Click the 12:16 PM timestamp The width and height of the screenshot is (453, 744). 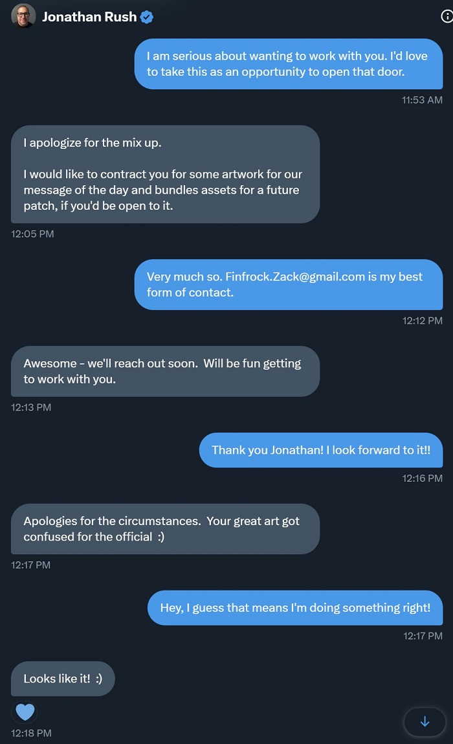[423, 478]
